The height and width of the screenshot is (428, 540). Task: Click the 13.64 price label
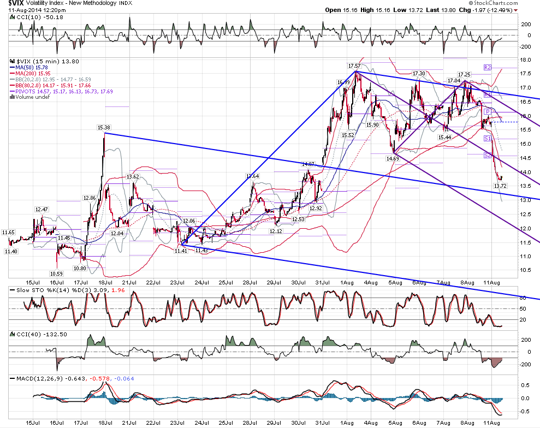(252, 176)
